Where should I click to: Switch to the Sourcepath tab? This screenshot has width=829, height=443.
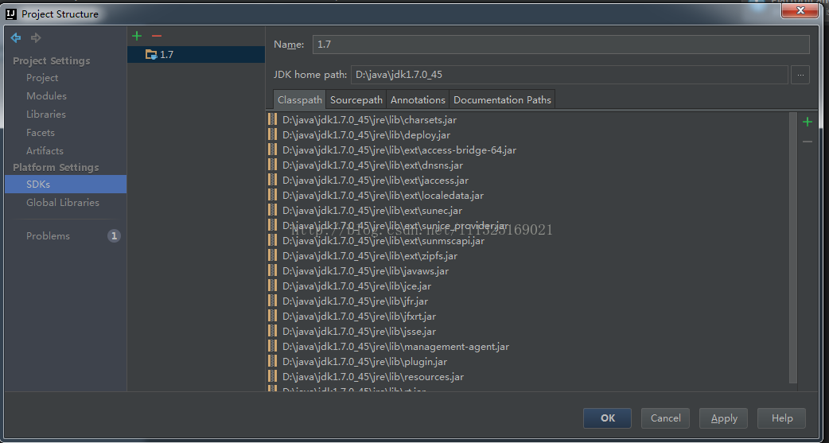pos(356,100)
